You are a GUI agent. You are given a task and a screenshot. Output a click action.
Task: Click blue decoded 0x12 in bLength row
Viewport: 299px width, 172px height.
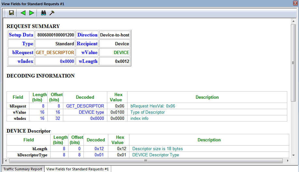coord(99,149)
